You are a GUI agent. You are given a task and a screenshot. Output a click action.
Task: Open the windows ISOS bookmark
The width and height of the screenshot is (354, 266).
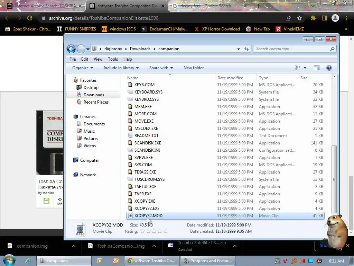[x=119, y=29]
